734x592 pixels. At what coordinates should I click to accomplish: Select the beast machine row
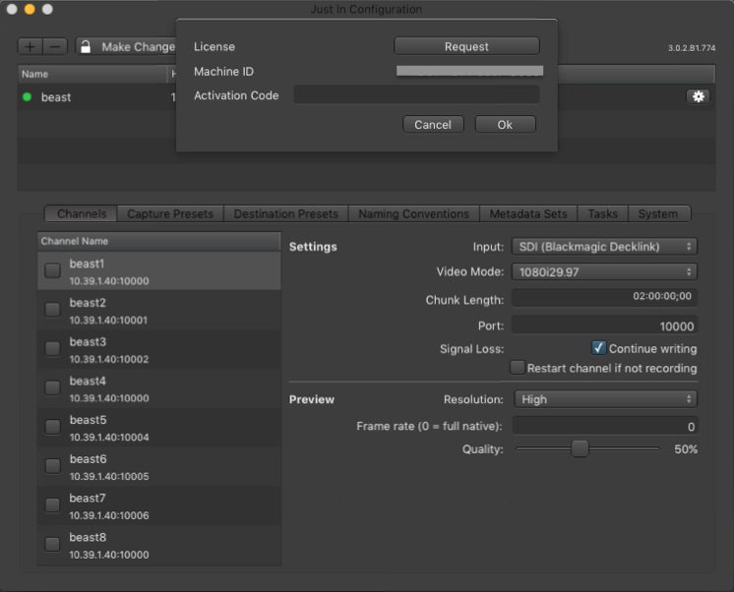click(366, 97)
